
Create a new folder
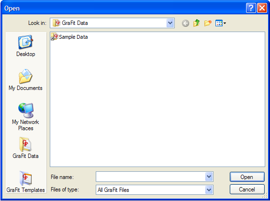pyautogui.click(x=208, y=23)
